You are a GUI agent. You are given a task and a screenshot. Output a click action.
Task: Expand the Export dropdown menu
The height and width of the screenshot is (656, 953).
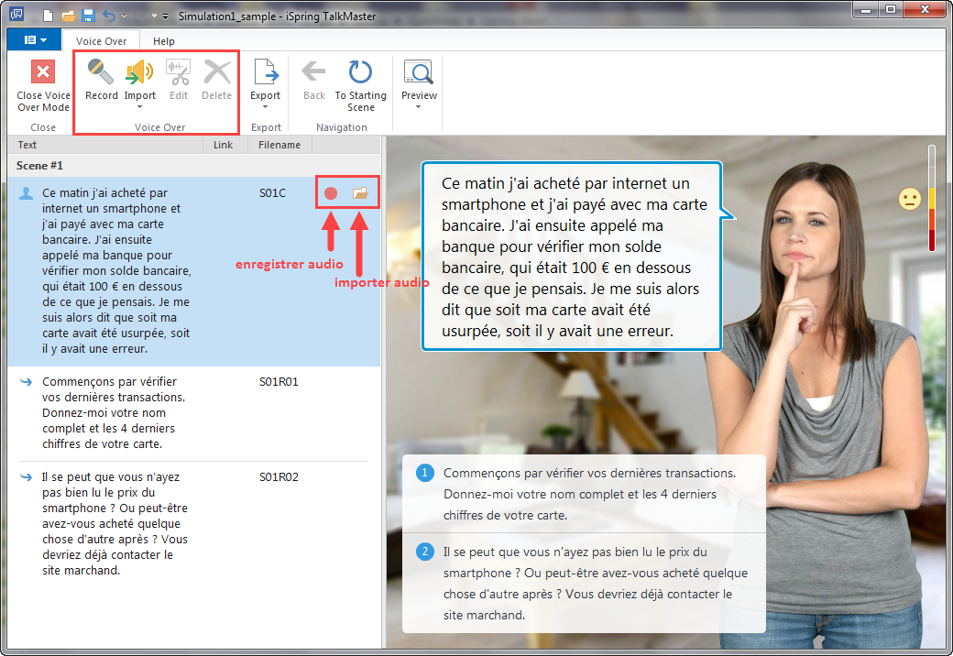pyautogui.click(x=265, y=106)
